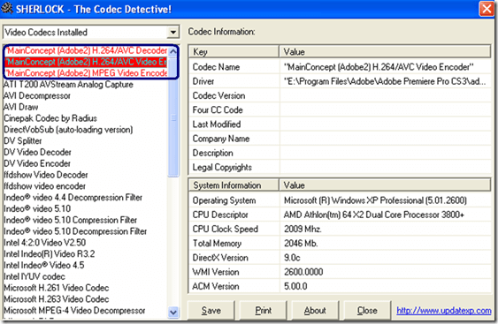Viewport: 498px width, 324px height.
Task: Click the Close button
Action: coord(367,310)
